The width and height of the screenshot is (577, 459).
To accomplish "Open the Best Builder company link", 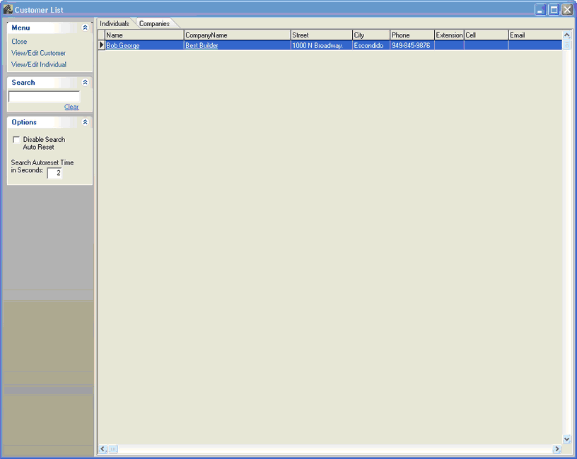I will (x=202, y=45).
